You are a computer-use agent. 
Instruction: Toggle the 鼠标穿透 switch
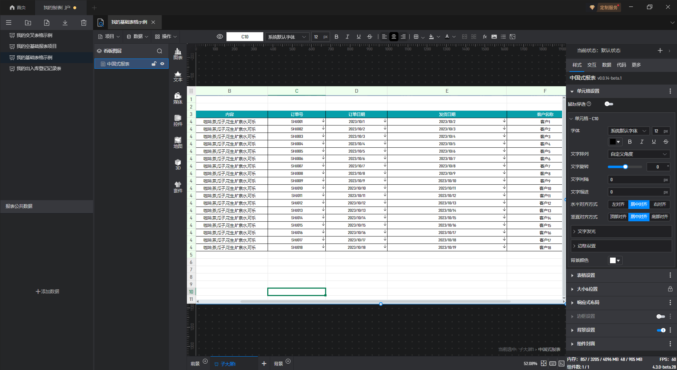(x=609, y=104)
